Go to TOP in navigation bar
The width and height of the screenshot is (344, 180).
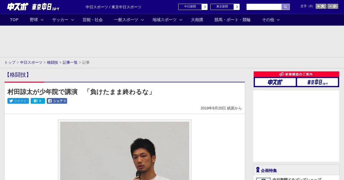[x=14, y=20]
